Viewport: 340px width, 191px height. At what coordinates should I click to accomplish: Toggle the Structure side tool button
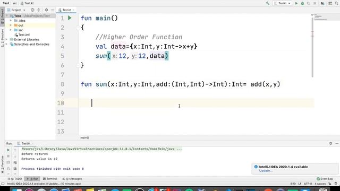point(2,38)
